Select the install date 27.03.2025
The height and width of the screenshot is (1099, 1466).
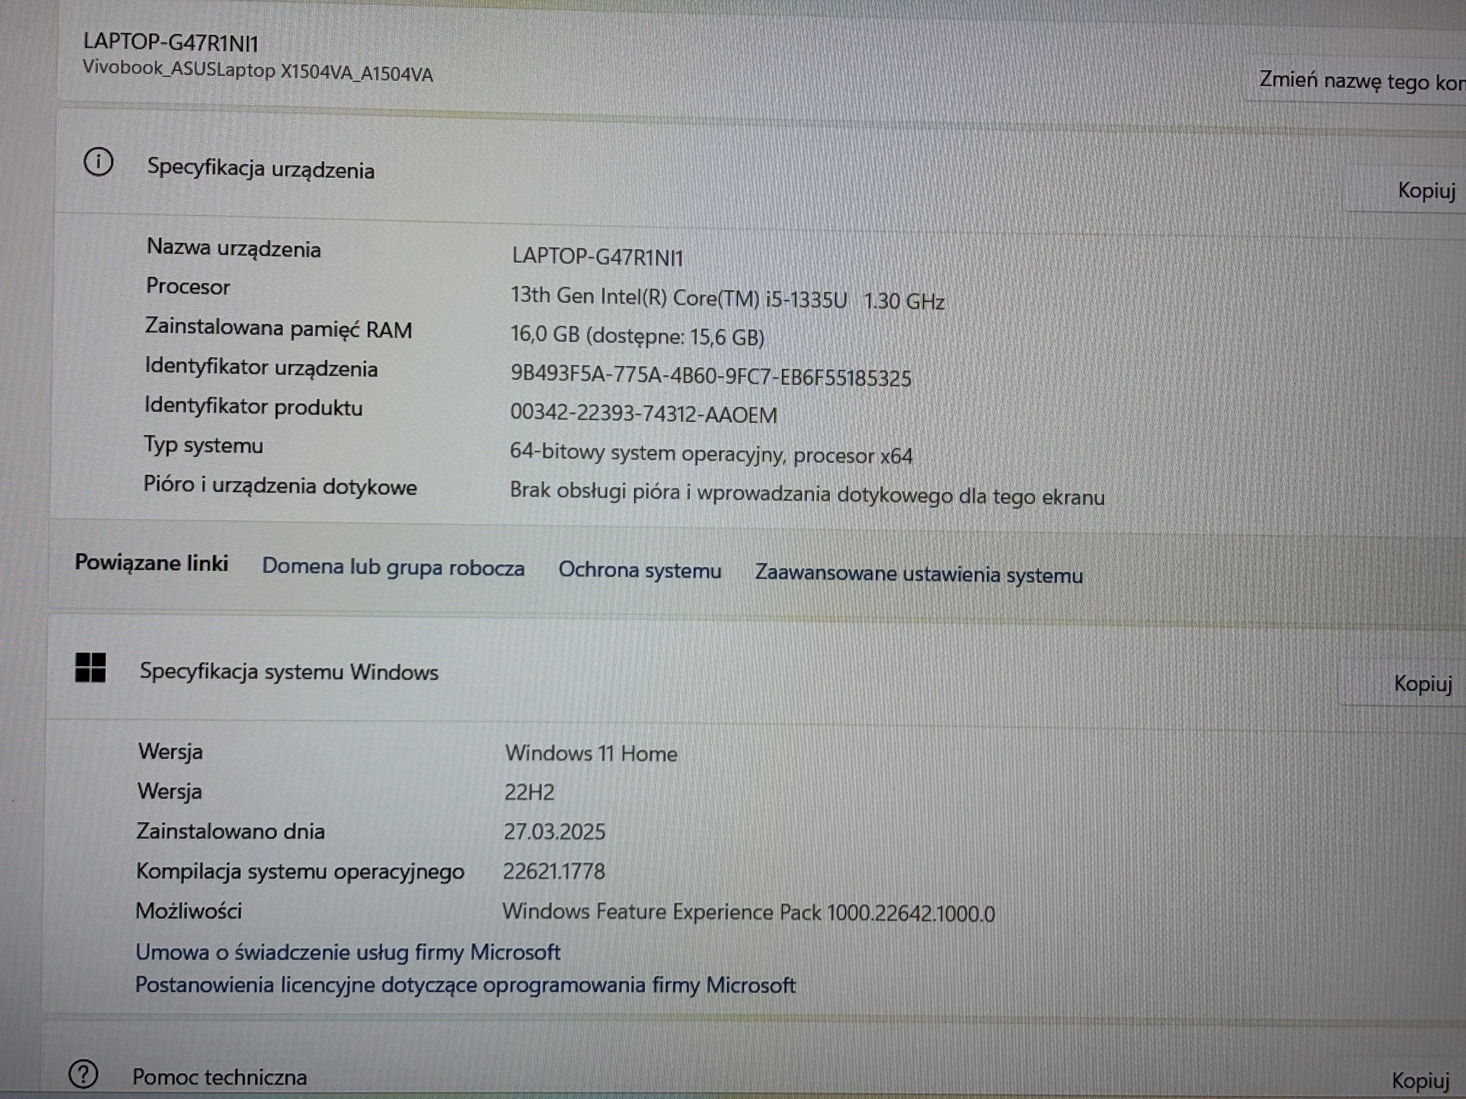tap(555, 832)
